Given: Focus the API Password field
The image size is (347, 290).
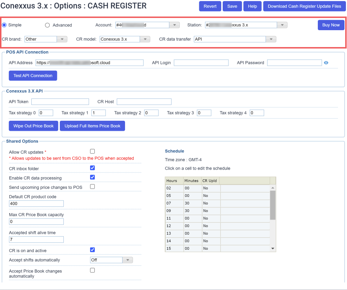Looking at the screenshot, I should [294, 63].
